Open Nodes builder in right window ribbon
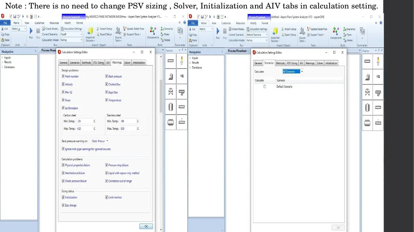 click(348, 40)
